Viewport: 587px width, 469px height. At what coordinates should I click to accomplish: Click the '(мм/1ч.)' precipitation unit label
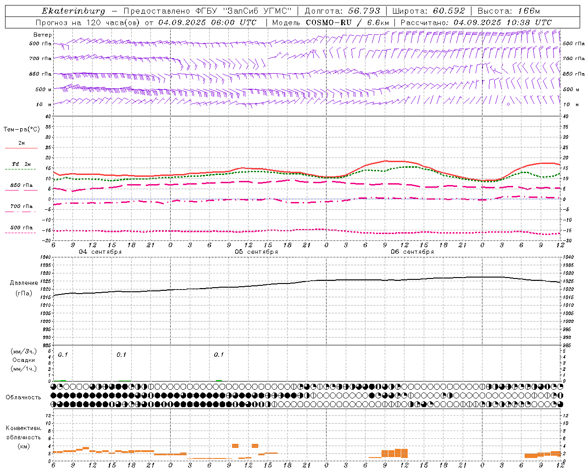tap(24, 368)
